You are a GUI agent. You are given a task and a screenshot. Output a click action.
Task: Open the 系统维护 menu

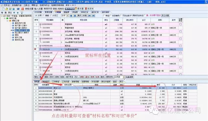tap(17, 5)
